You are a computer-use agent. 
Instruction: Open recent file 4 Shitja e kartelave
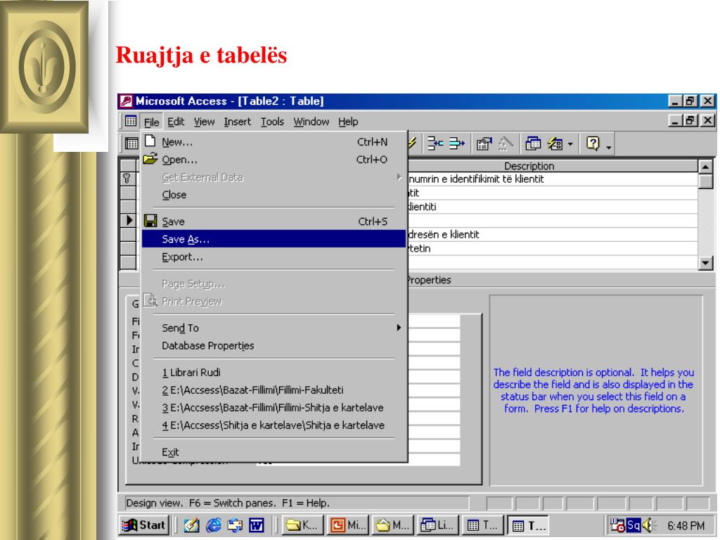[274, 425]
